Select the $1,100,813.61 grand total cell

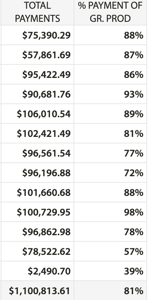click(37, 291)
